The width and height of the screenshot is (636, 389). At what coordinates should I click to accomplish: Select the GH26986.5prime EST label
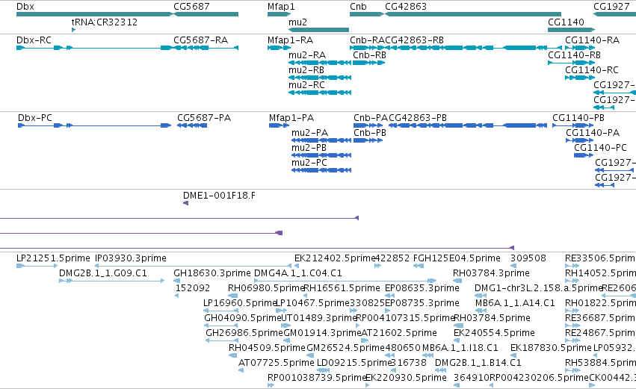click(x=244, y=333)
